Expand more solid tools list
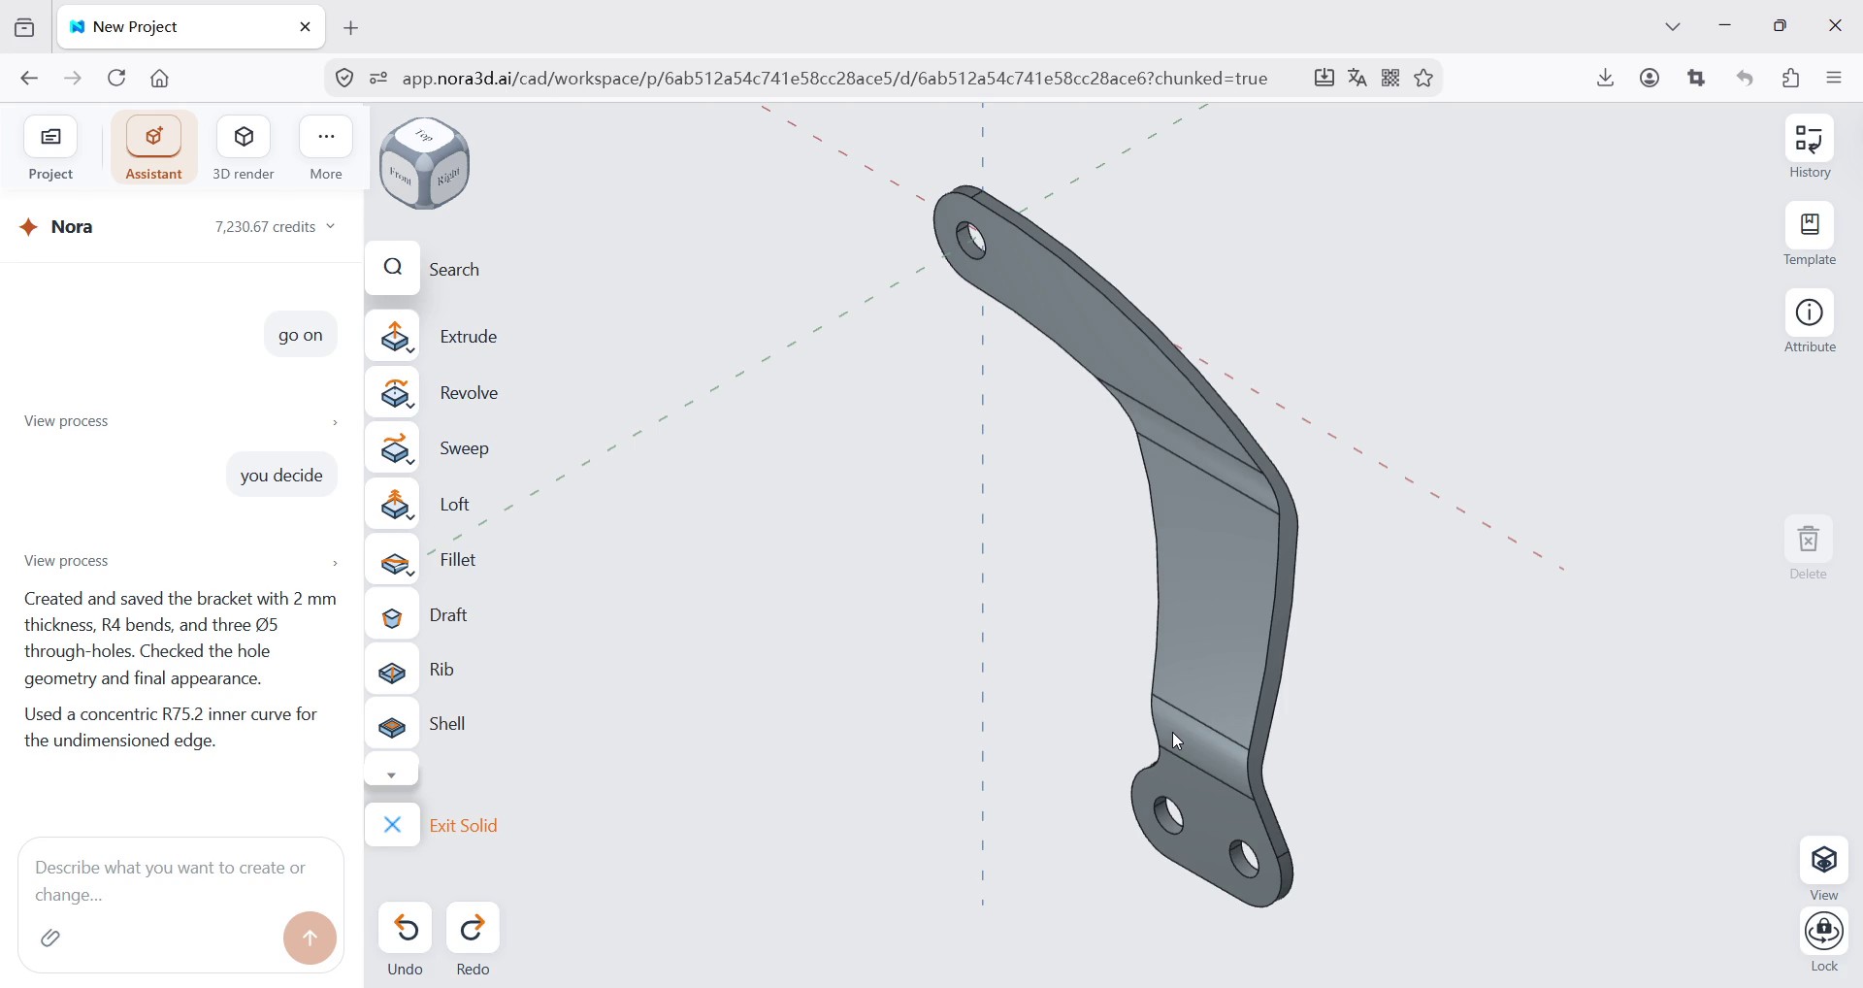1863x988 pixels. [x=392, y=773]
